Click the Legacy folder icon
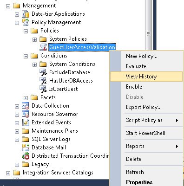 (26, 164)
